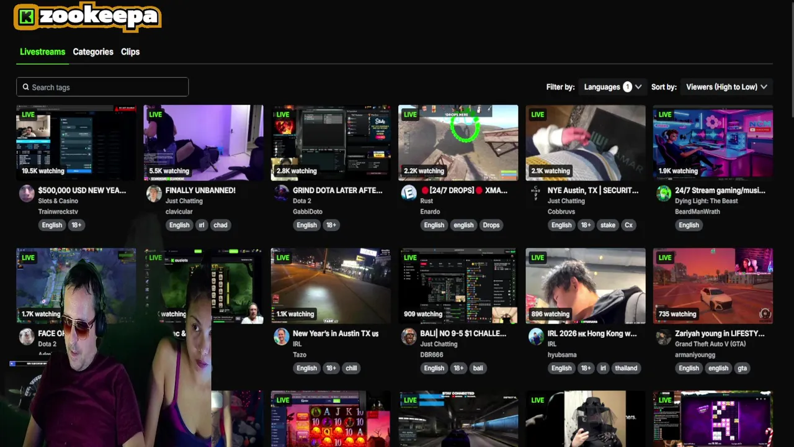Switch to the Clips tab
The image size is (794, 447).
tap(130, 52)
